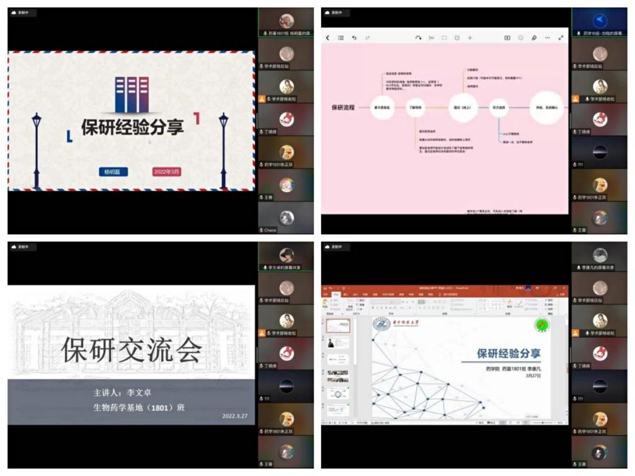This screenshot has width=635, height=476.
Task: Open the format brush icon in mind map toolbar
Action: (x=534, y=38)
